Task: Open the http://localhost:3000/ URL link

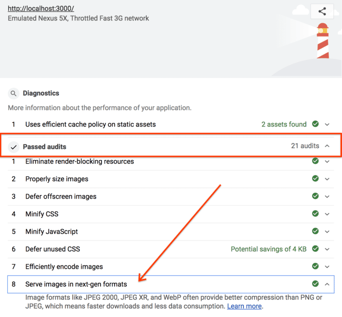Action: coord(41,9)
